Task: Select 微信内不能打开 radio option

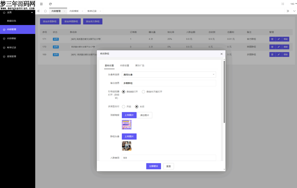Action: pos(143,92)
